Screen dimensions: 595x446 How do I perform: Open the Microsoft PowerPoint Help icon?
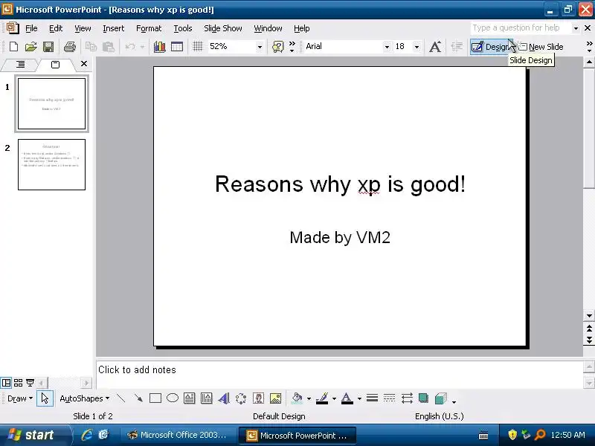click(x=277, y=47)
